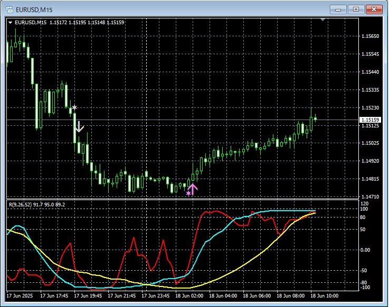389x307 pixels.
Task: Click the indicator scale value -100
Action: 364,288
